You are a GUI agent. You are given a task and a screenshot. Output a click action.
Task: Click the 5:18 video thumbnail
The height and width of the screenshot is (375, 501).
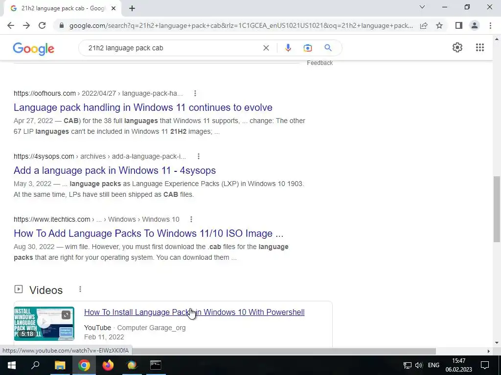(x=44, y=324)
